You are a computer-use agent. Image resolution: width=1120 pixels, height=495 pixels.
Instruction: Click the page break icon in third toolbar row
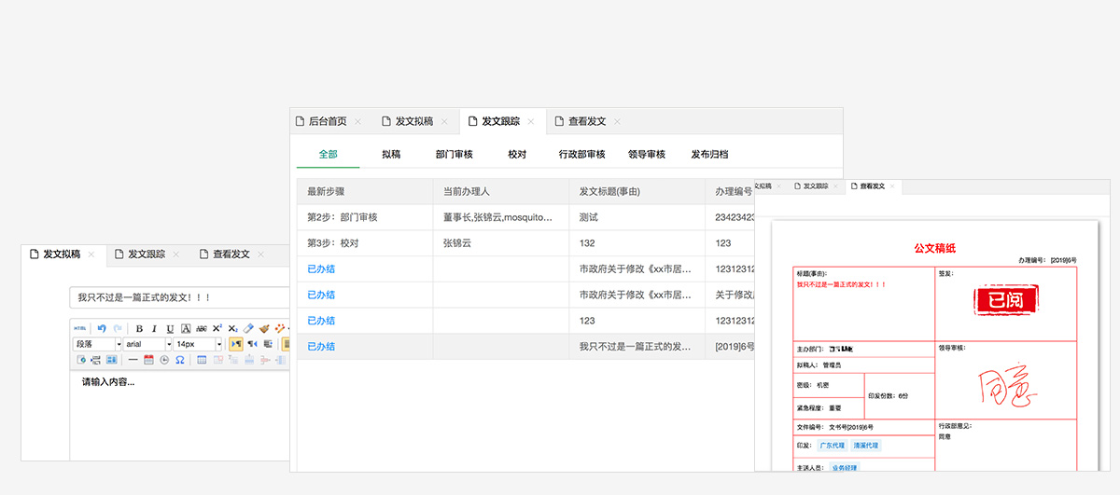96,360
